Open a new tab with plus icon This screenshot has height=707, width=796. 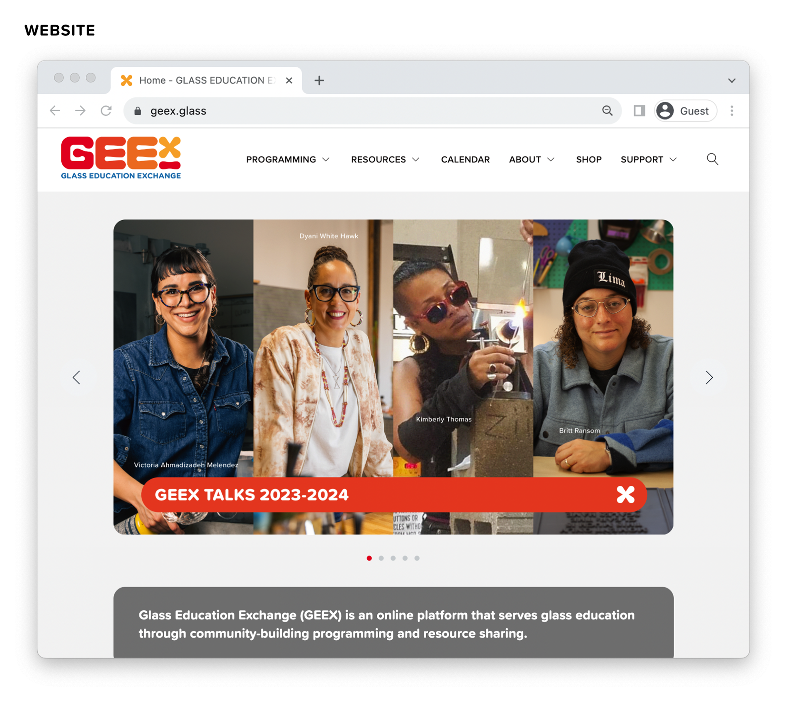tap(319, 80)
